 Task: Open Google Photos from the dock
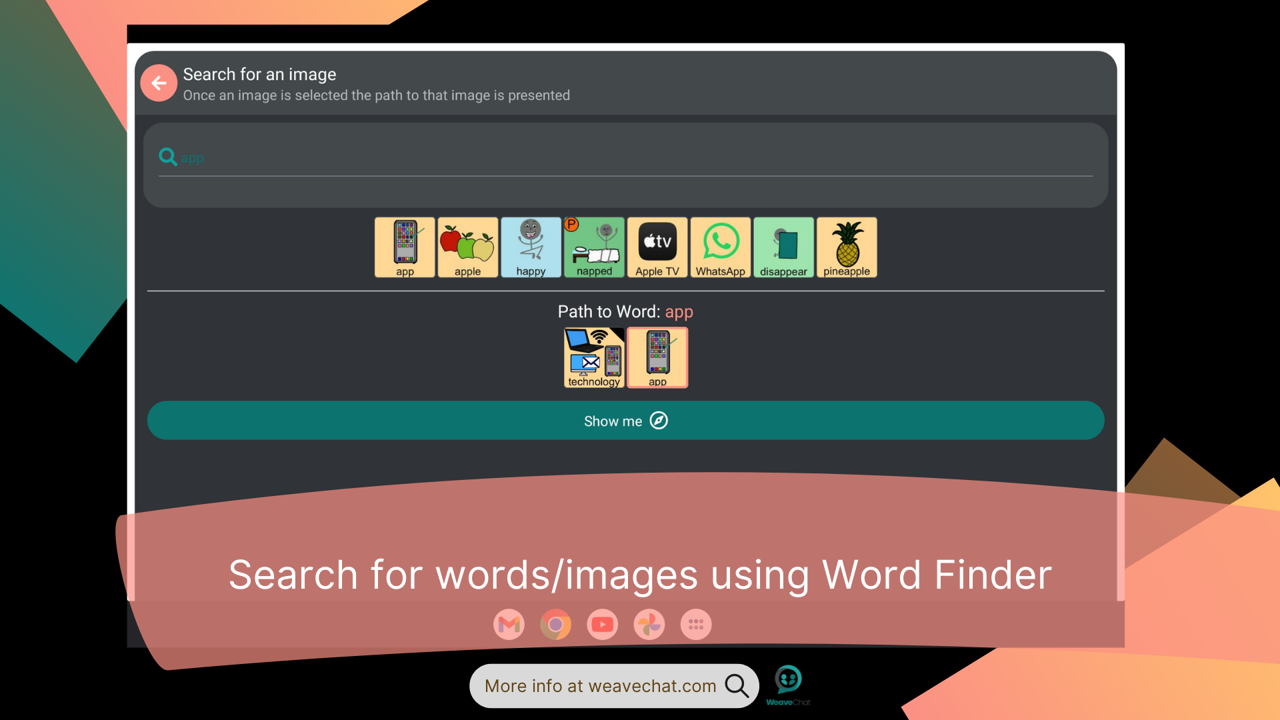coord(649,625)
